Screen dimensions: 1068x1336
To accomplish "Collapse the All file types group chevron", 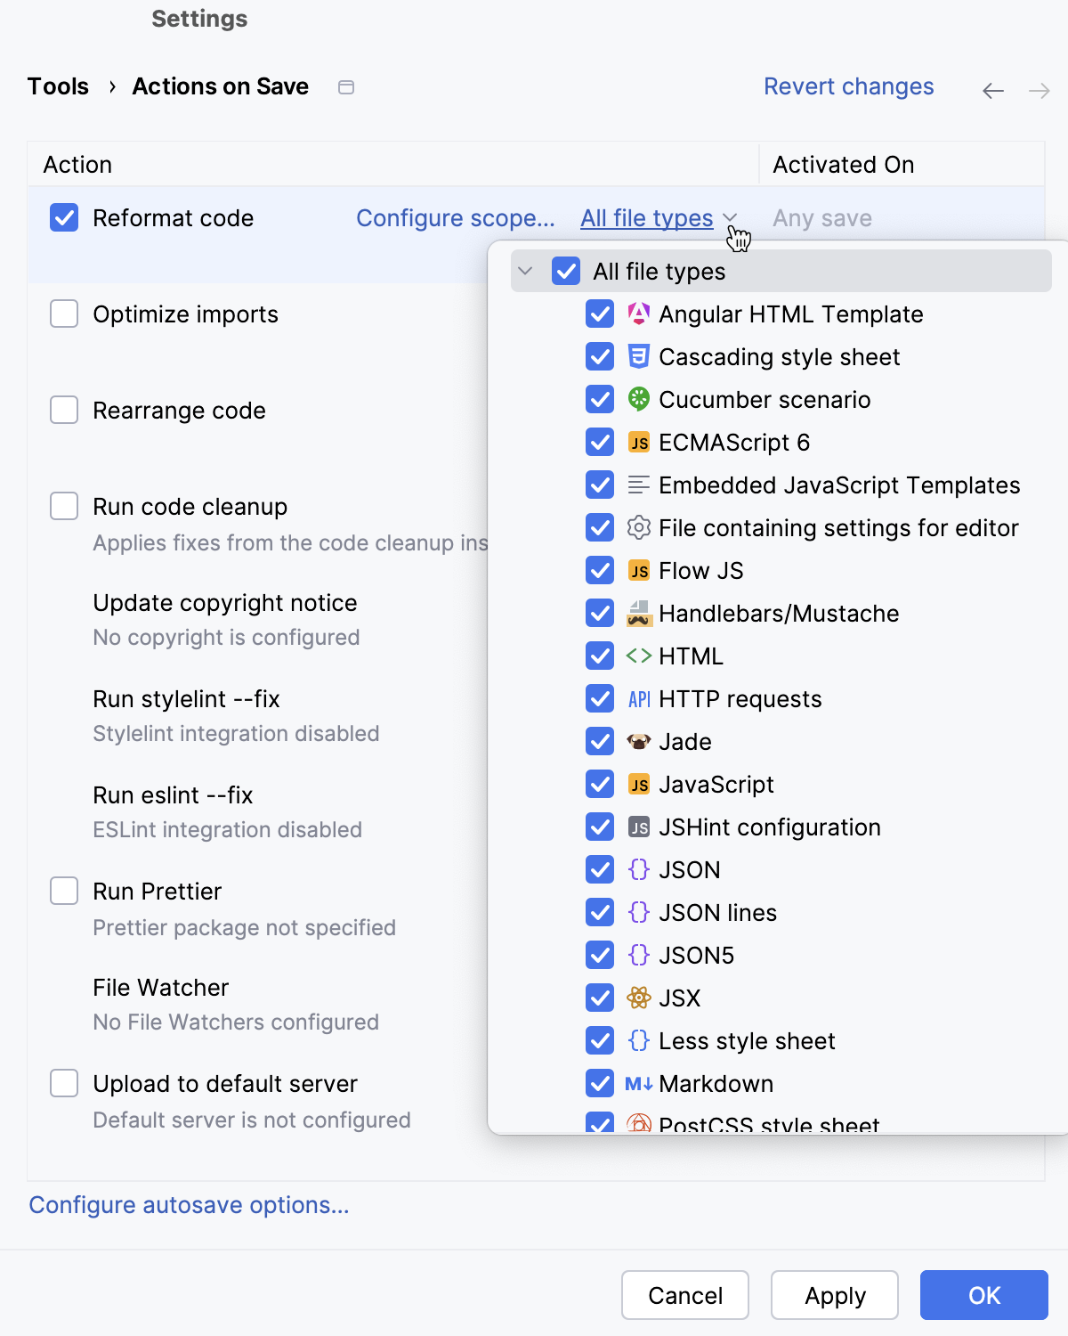I will coord(523,271).
